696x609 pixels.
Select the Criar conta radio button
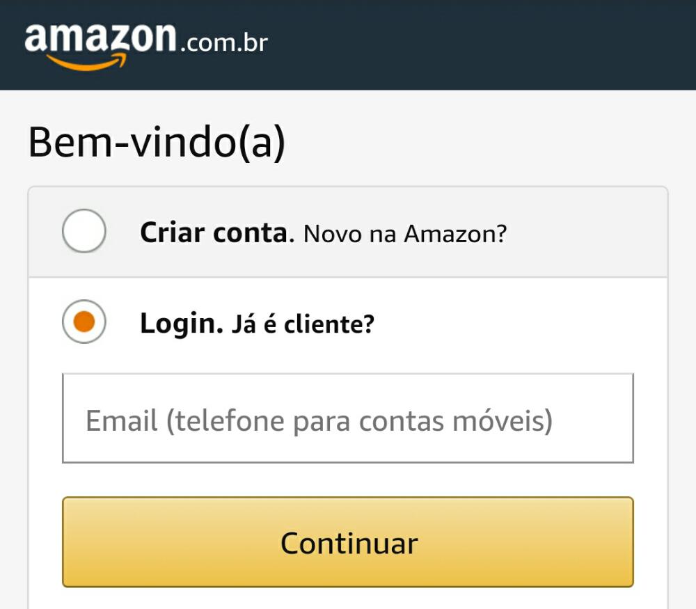[x=84, y=232]
